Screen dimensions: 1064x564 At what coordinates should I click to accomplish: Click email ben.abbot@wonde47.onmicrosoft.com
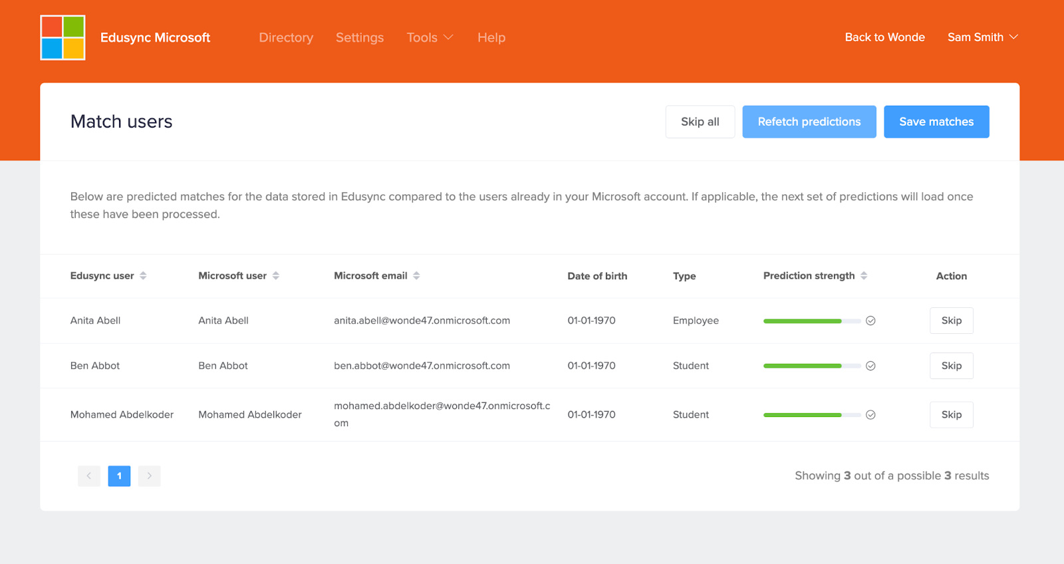(x=422, y=366)
